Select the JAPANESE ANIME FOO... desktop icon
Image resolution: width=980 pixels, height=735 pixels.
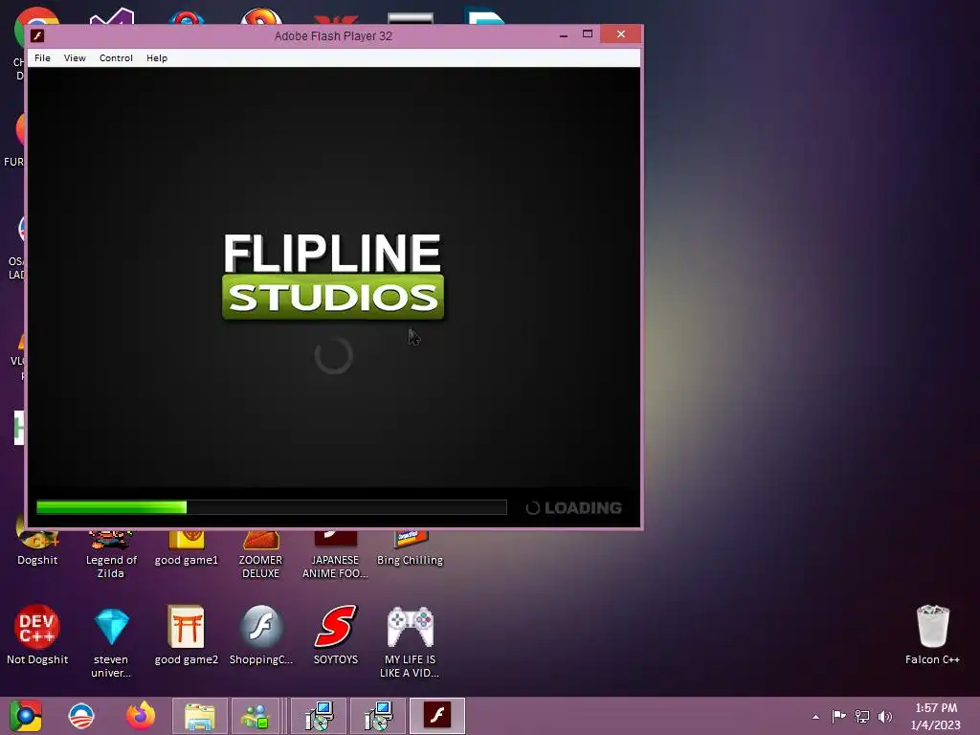click(x=335, y=554)
